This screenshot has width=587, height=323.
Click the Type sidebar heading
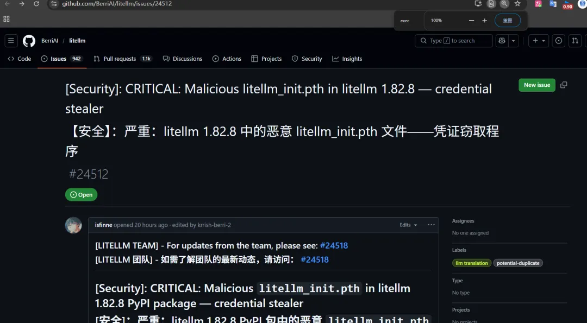[x=458, y=281]
